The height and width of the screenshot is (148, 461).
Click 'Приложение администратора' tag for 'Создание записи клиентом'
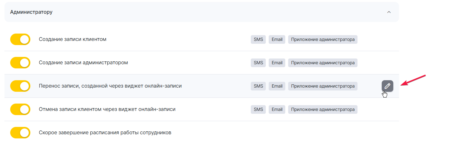[x=323, y=39]
